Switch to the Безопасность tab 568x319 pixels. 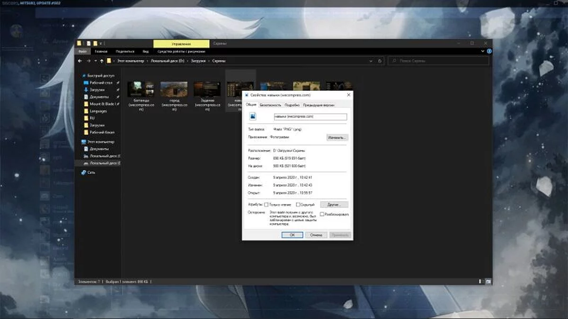pos(270,105)
